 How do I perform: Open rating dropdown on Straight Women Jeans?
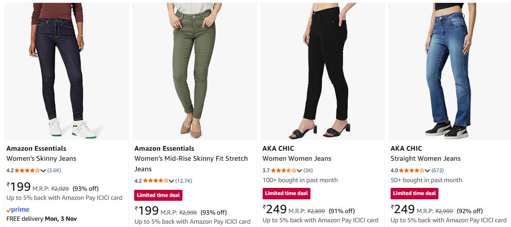click(x=427, y=171)
